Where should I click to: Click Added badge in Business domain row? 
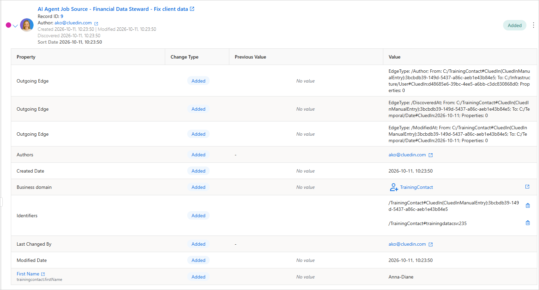[x=198, y=187]
